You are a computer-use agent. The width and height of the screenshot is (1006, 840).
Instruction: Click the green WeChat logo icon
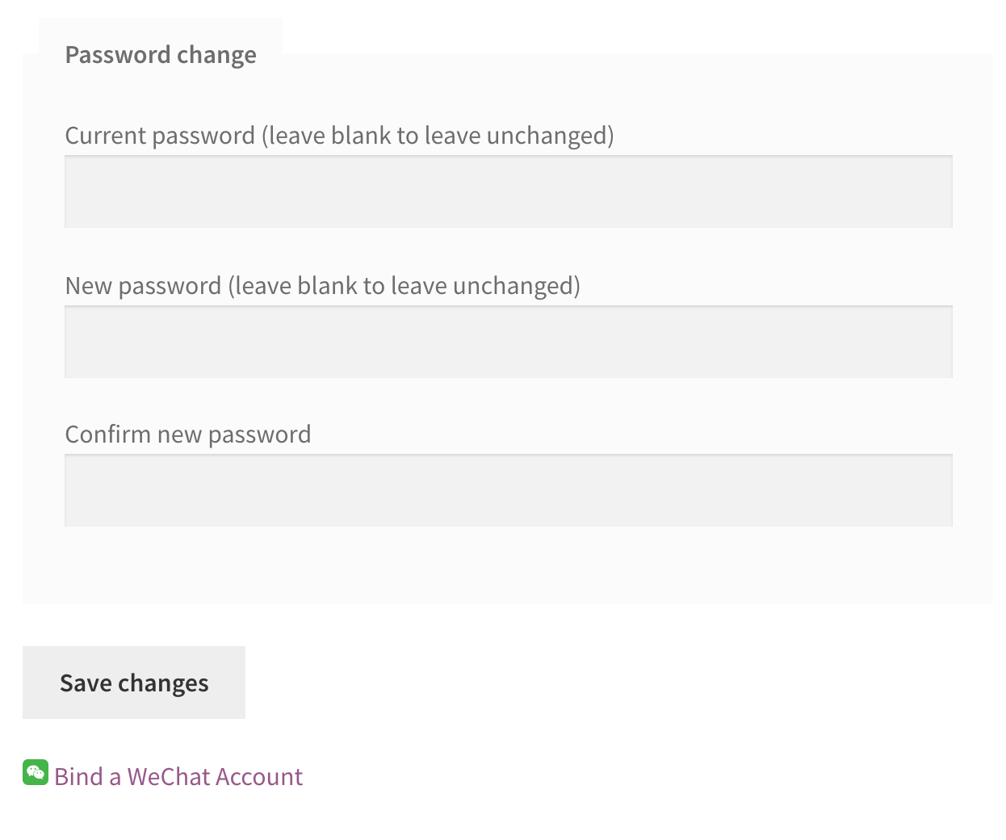pyautogui.click(x=36, y=772)
